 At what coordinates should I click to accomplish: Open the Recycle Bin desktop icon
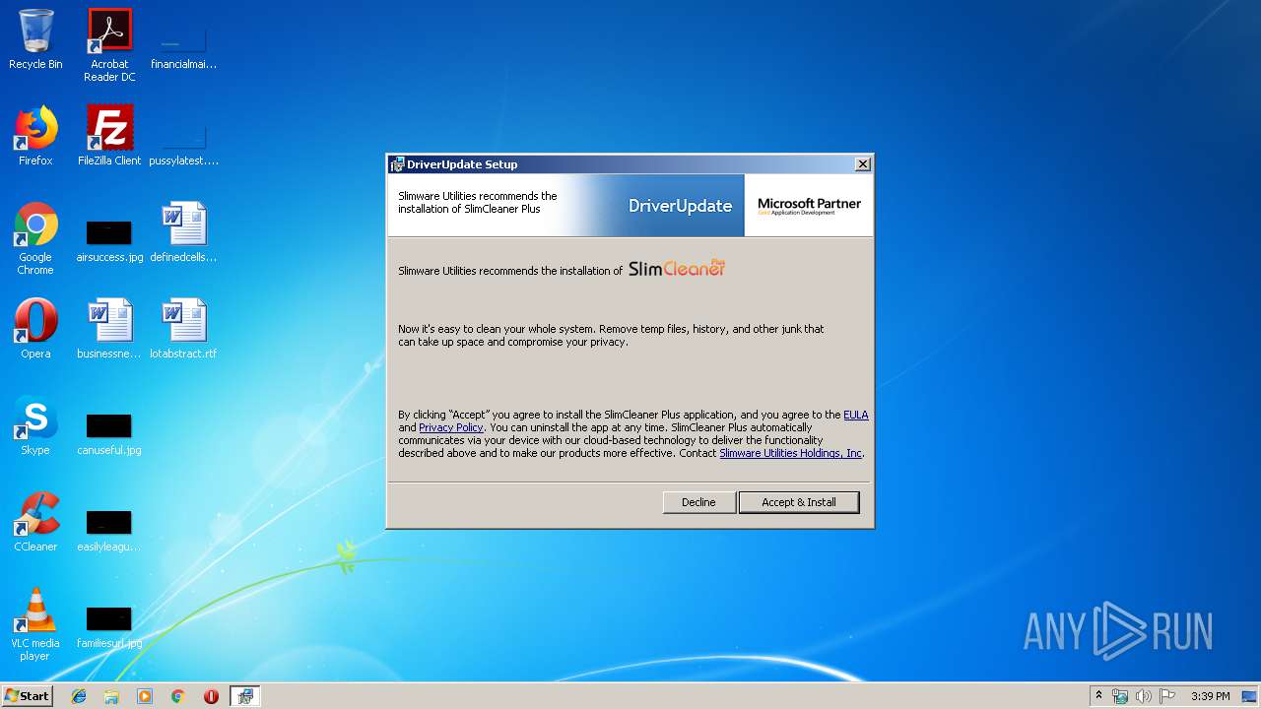click(35, 39)
